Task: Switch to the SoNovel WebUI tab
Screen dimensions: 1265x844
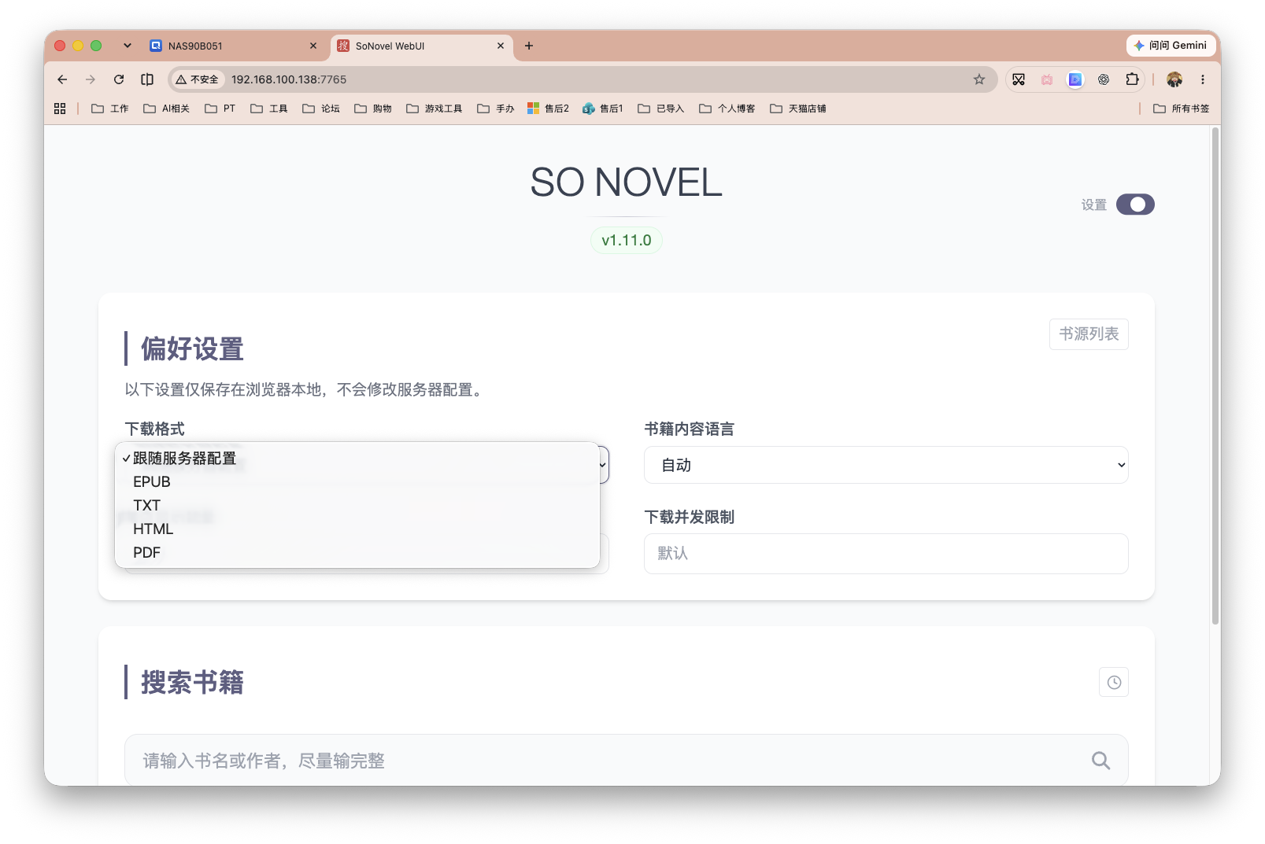Action: click(x=422, y=46)
